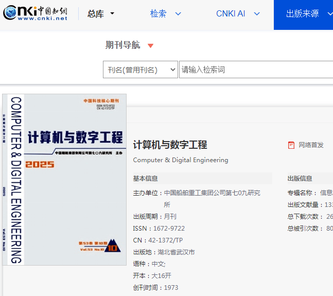Click the 出版信息 section header
The width and height of the screenshot is (333, 296).
[x=300, y=179]
